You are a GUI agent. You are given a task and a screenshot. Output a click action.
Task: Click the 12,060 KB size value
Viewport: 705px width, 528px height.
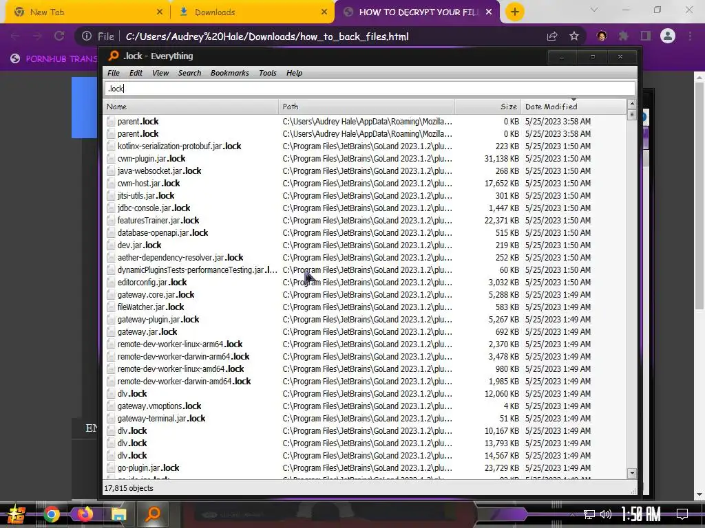[502, 393]
